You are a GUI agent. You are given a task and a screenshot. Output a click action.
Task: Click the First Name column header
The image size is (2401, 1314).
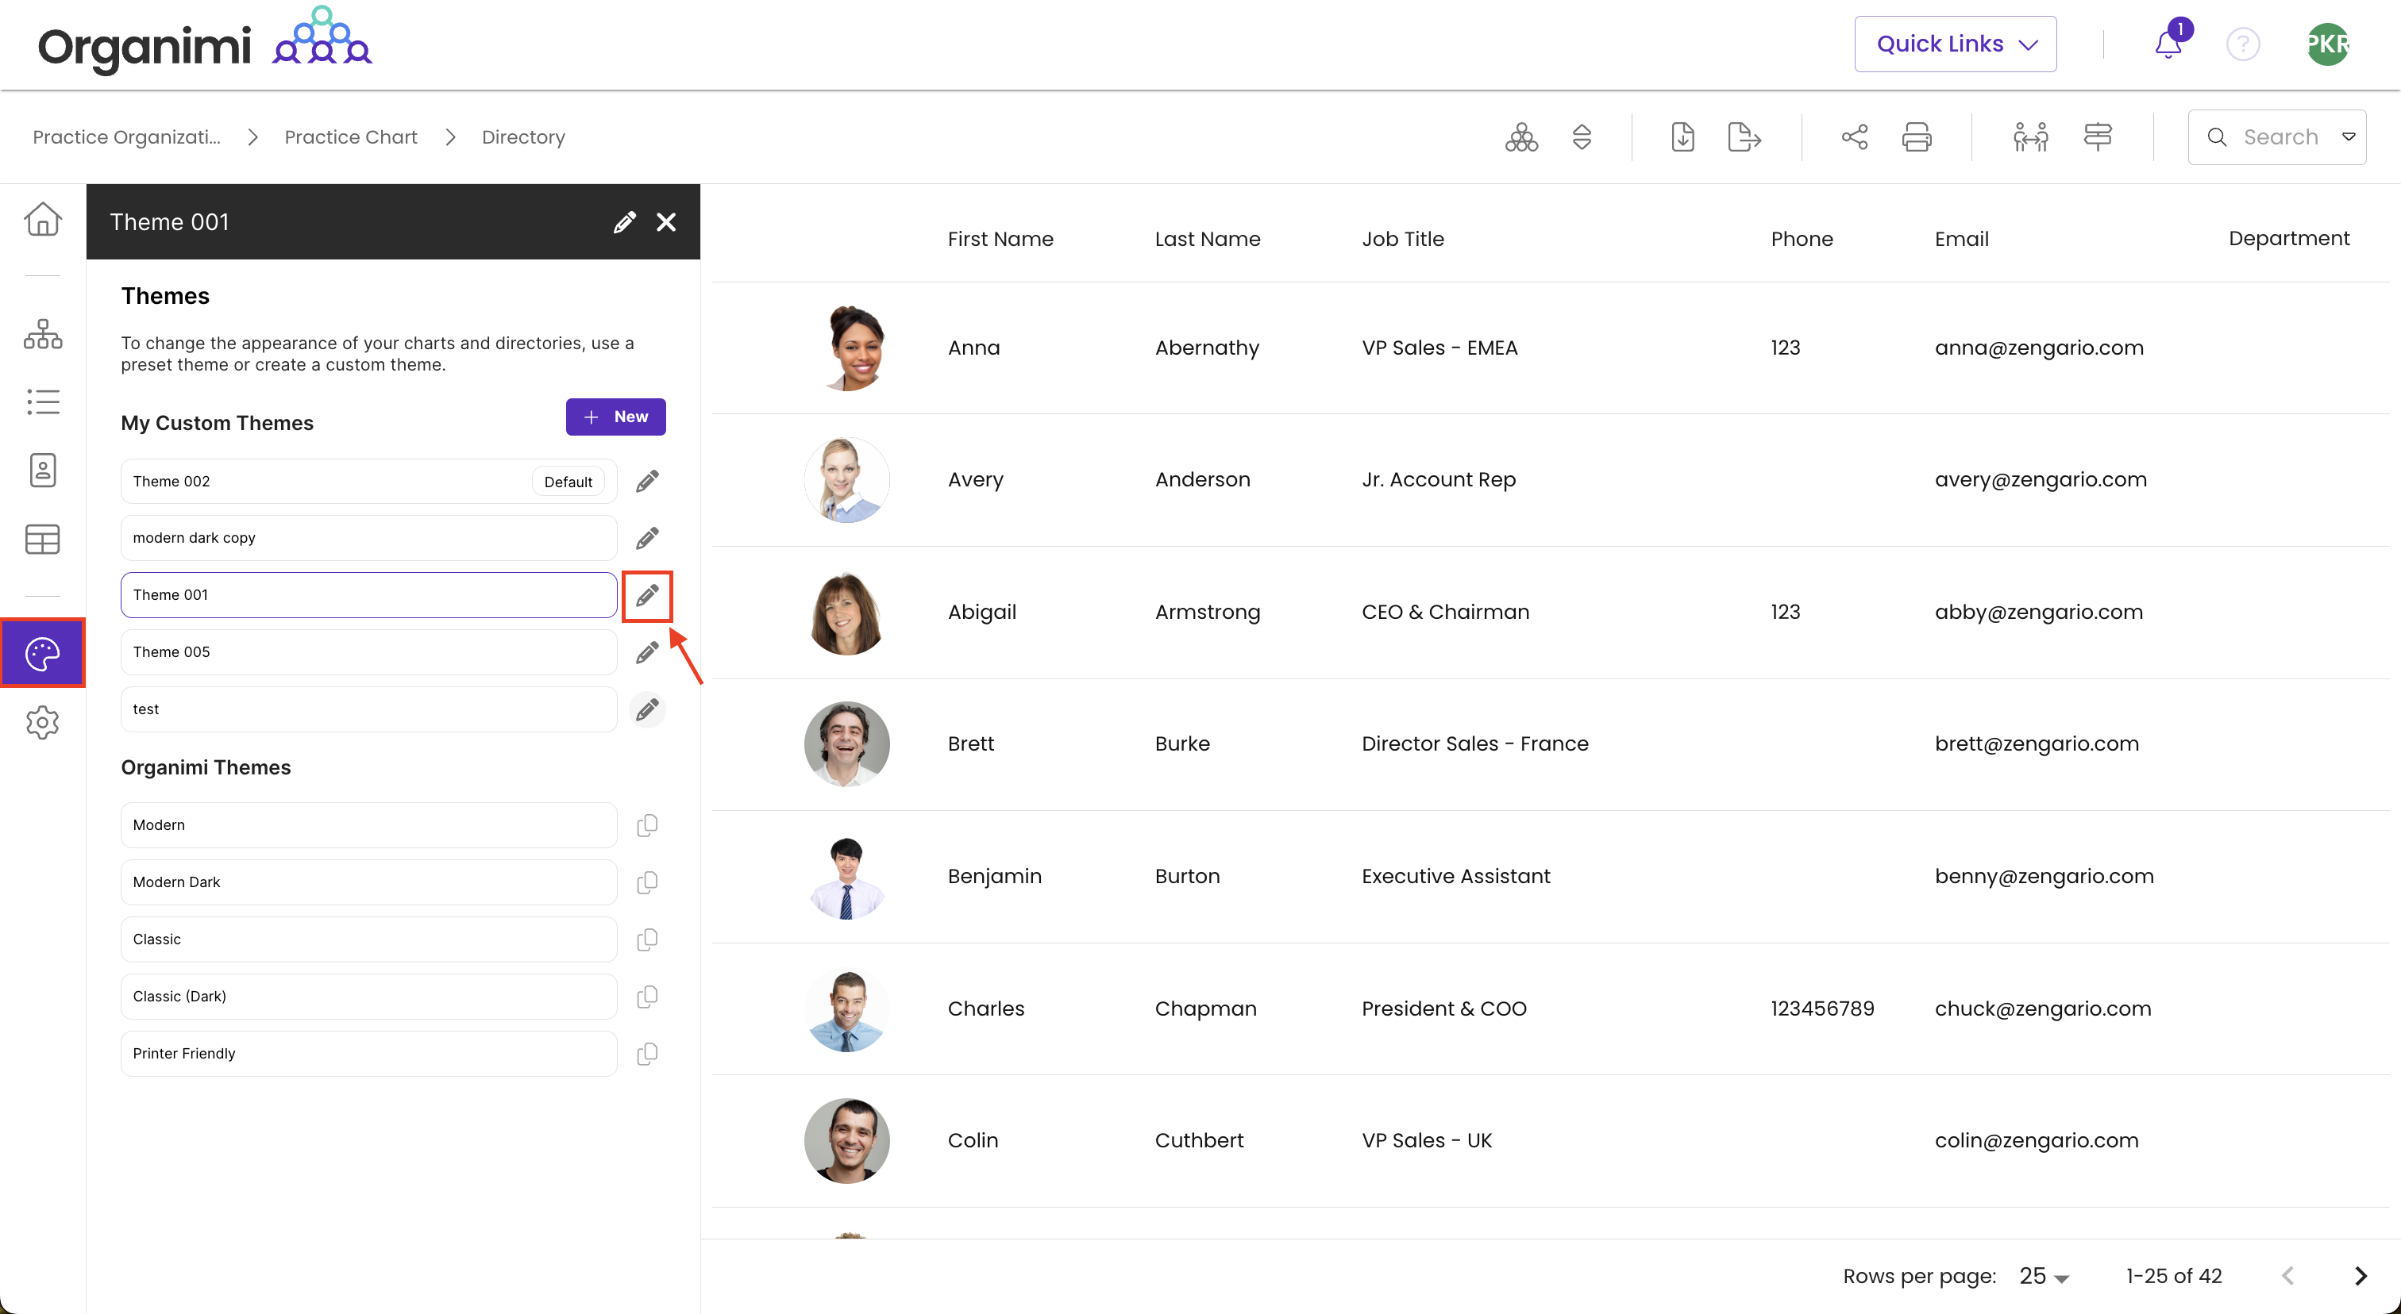pyautogui.click(x=1000, y=240)
